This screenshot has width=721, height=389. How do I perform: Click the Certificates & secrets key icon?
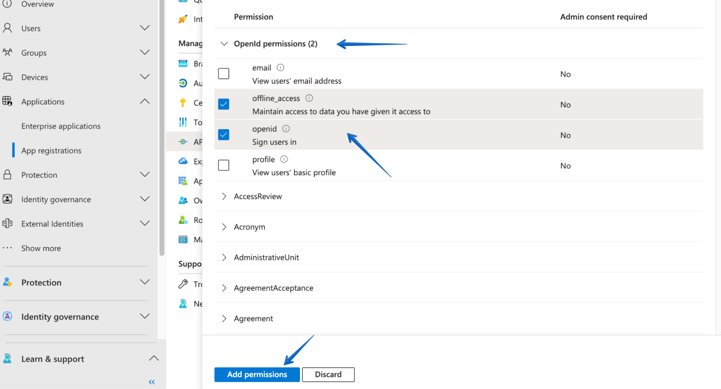pyautogui.click(x=183, y=103)
